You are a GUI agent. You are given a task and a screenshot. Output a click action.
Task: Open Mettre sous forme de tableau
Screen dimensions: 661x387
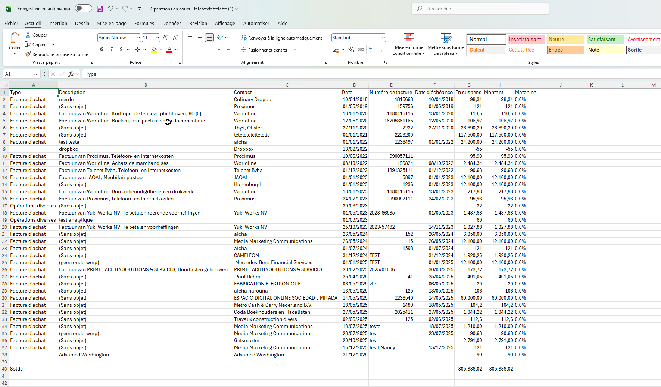[x=446, y=44]
